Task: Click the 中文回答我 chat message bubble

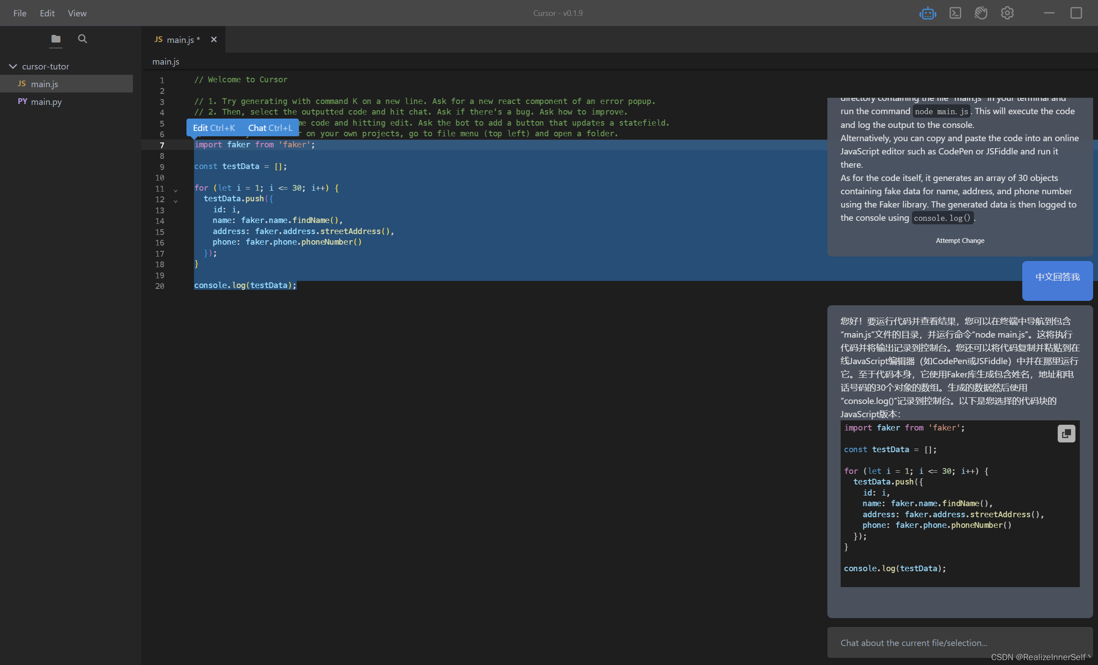Action: [1057, 281]
